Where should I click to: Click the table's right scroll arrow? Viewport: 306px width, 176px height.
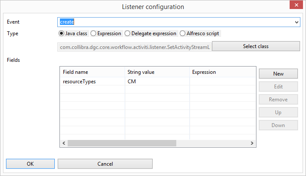(252, 143)
